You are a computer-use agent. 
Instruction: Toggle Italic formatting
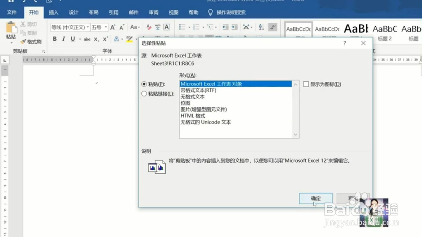[64, 39]
